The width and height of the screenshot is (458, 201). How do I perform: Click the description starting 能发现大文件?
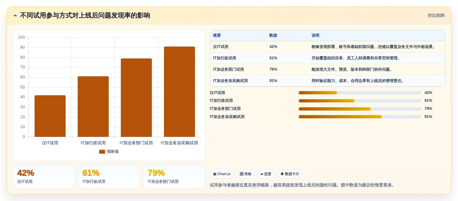352,70
